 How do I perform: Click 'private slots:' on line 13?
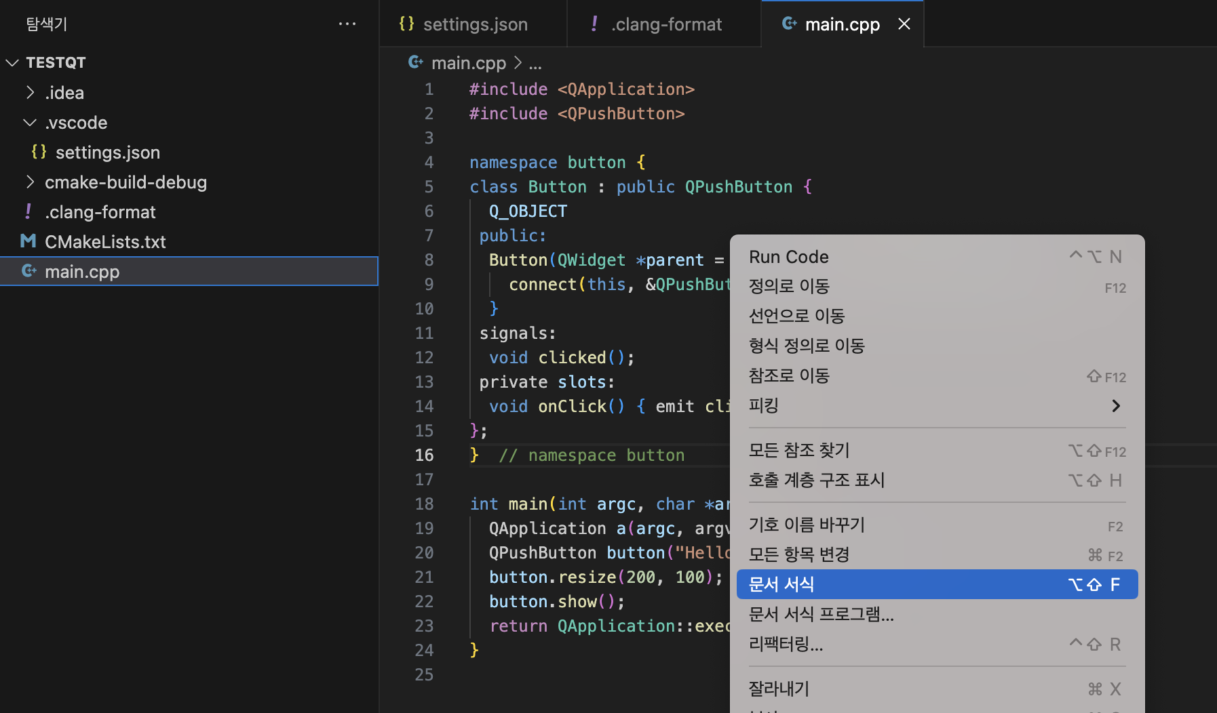pos(547,382)
